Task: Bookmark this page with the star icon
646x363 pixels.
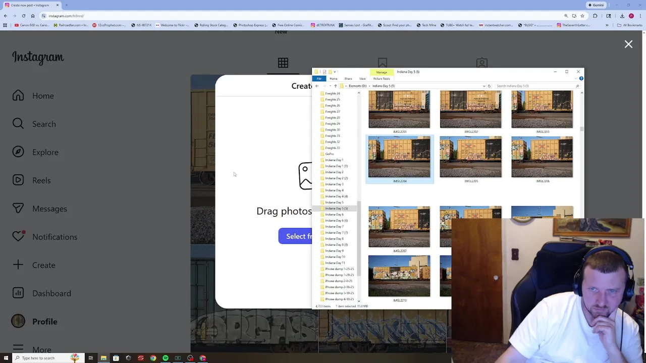Action: 582,16
